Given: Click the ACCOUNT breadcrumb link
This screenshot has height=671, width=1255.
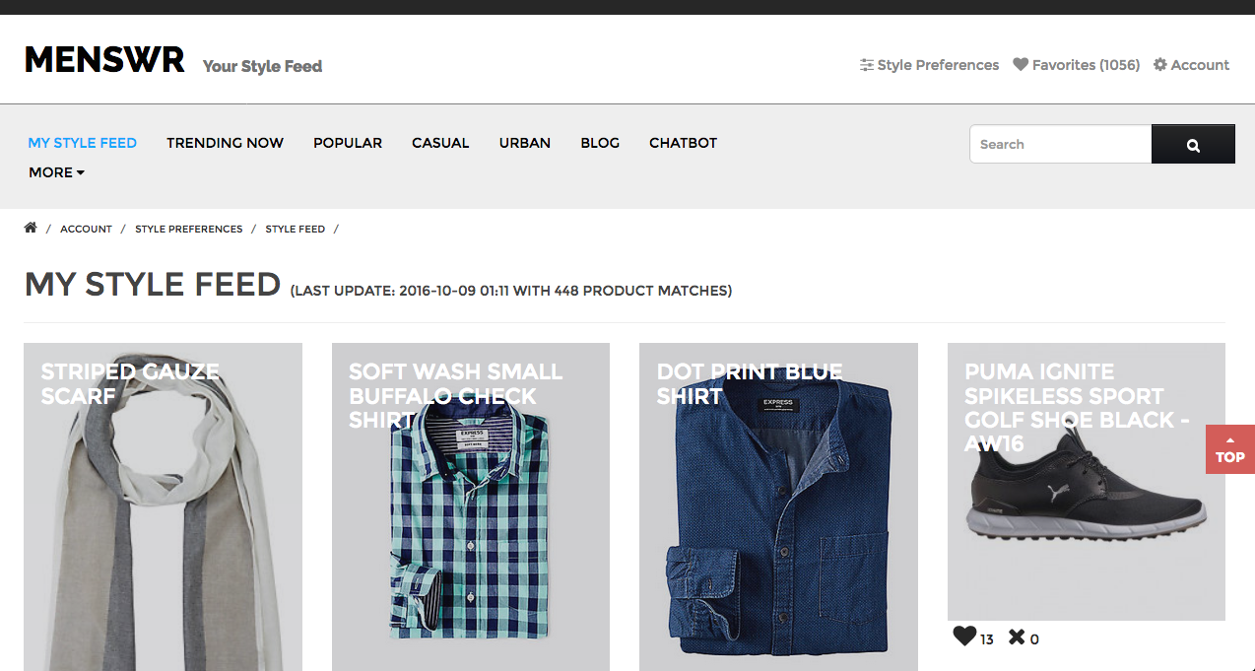Looking at the screenshot, I should click(x=86, y=229).
